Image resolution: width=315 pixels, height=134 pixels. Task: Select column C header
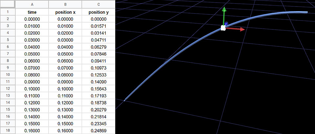(x=98, y=4)
